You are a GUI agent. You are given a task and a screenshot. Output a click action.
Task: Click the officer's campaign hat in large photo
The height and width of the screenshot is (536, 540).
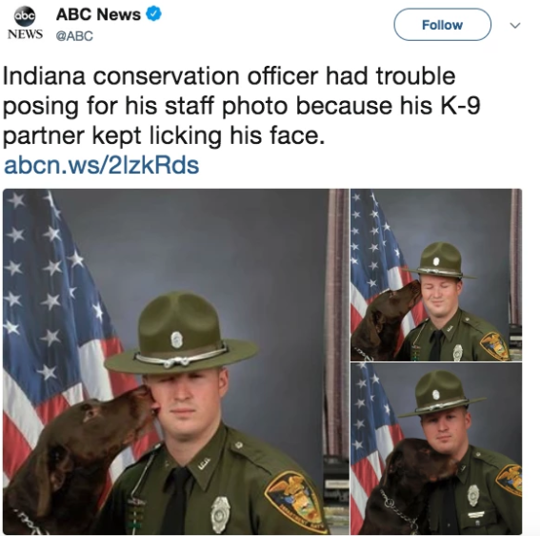[181, 333]
